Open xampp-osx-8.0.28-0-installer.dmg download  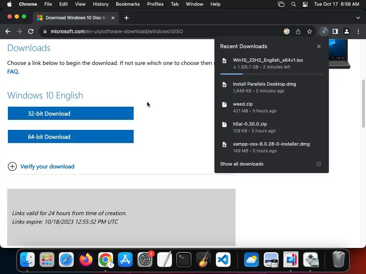point(272,147)
